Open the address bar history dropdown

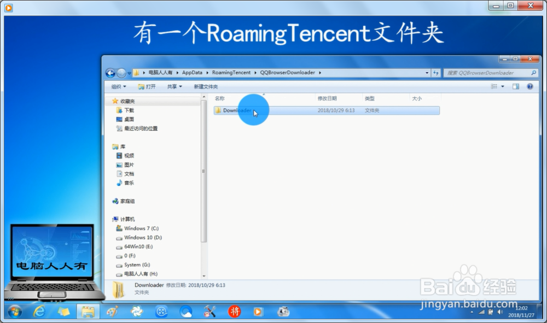point(427,73)
